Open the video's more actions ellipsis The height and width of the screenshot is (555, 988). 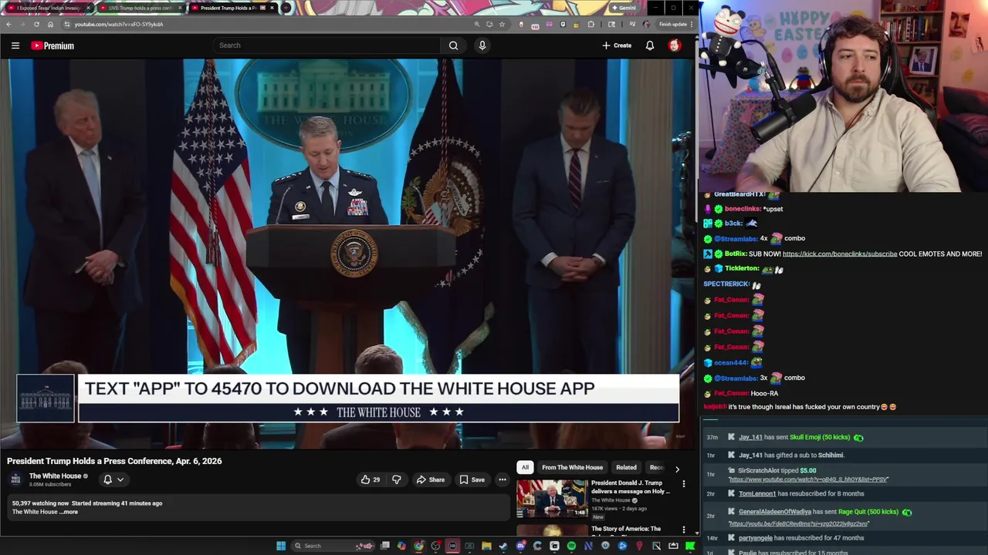(x=502, y=479)
